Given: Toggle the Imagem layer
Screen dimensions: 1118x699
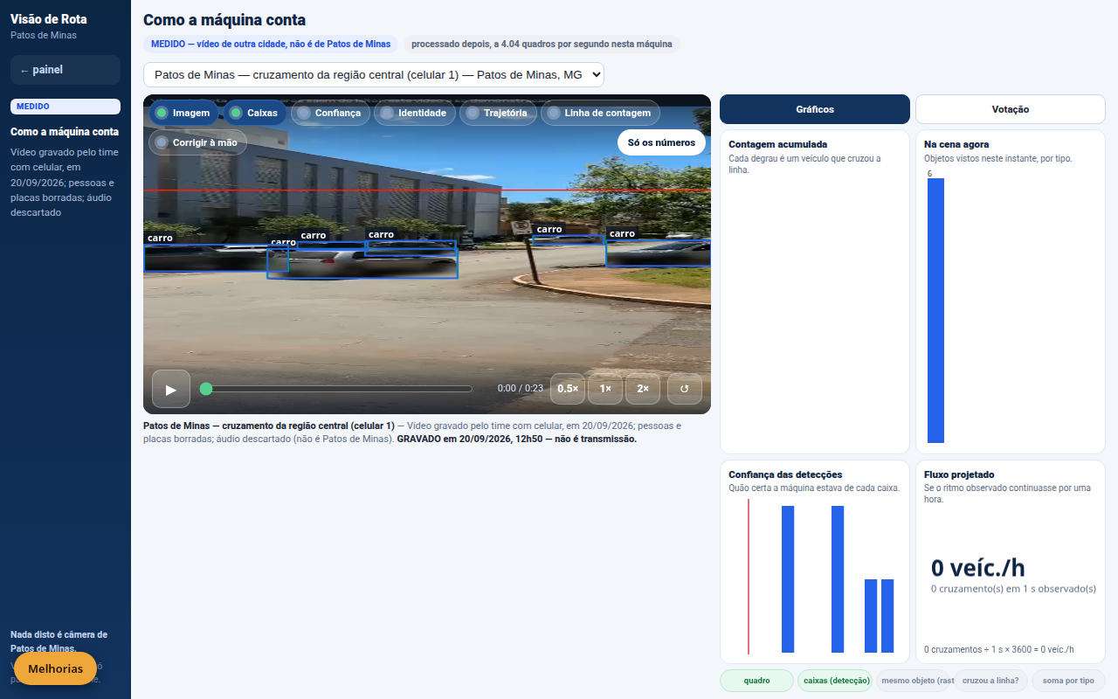Looking at the screenshot, I should 183,113.
